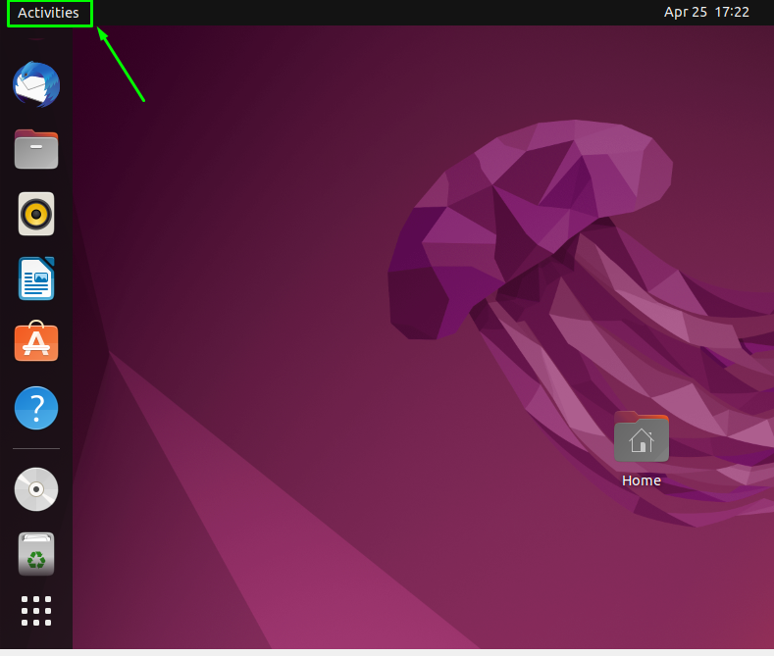Click the Home label under desktop folder

pos(642,480)
